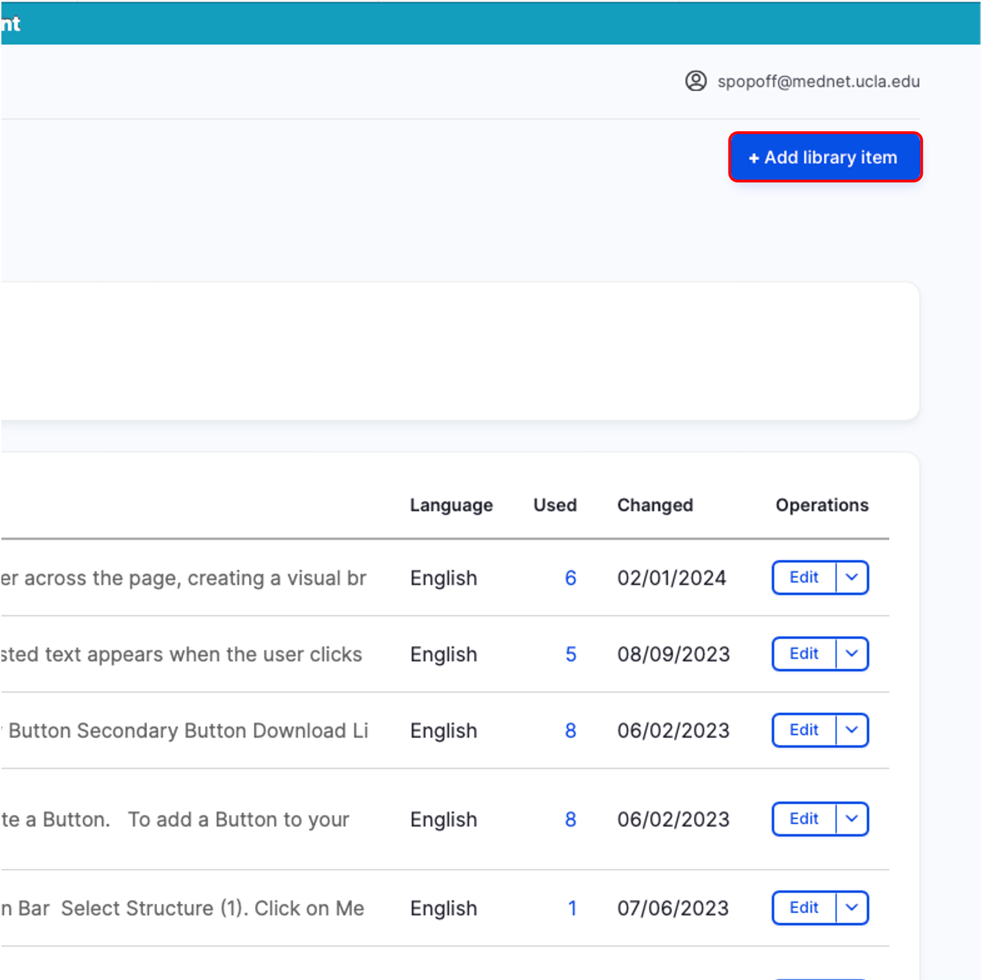Open usage count 6 link

[x=570, y=578]
